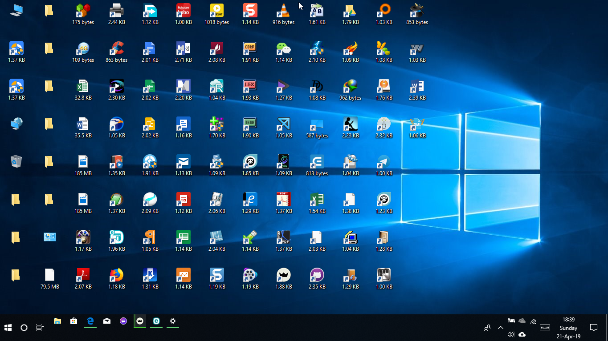
Task: Open File Explorer from the taskbar
Action: tap(57, 321)
